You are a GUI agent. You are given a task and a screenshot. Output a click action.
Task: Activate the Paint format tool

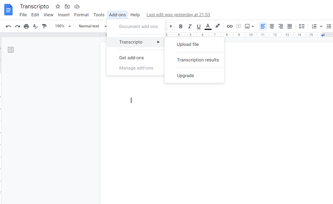44,26
